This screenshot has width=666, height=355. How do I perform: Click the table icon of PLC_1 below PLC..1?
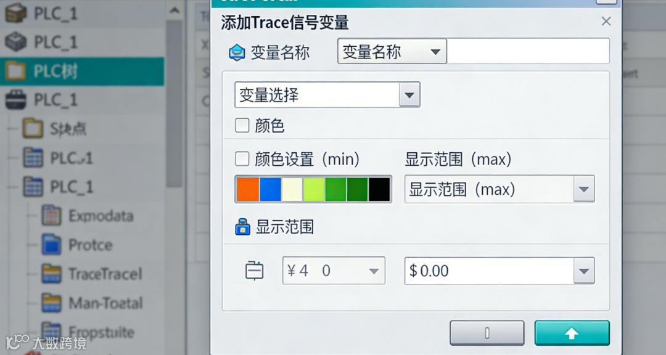(33, 187)
